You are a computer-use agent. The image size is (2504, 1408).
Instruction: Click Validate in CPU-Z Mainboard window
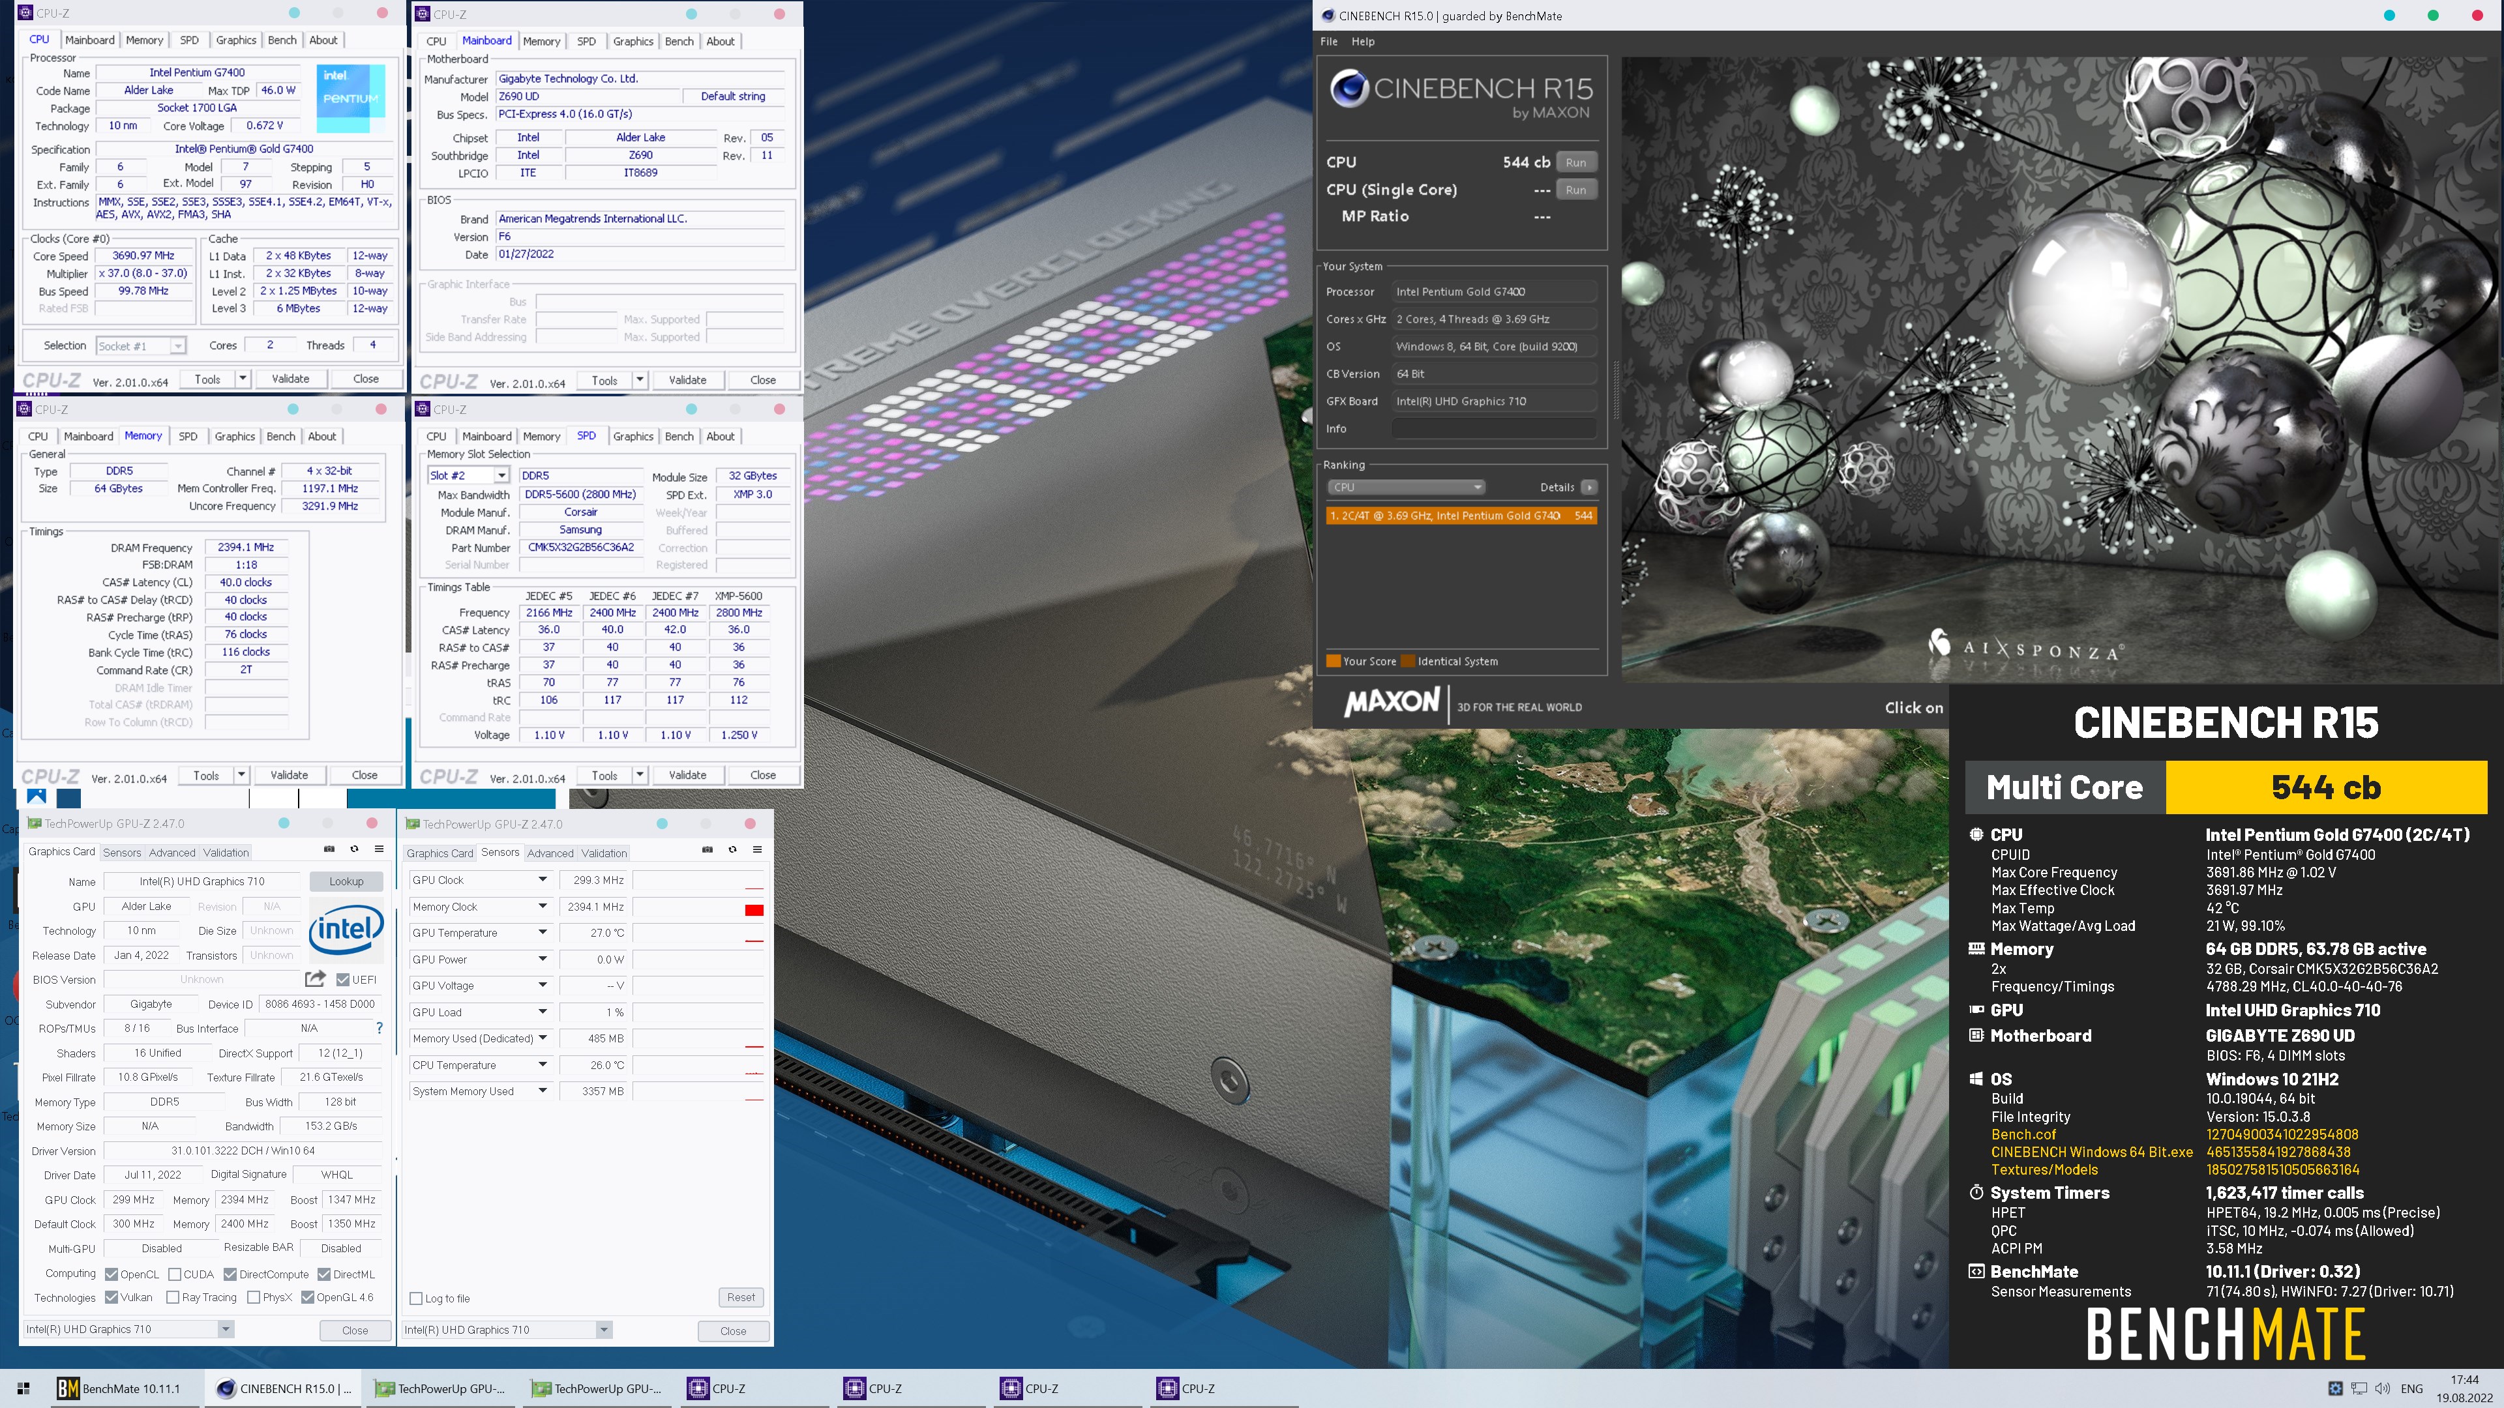click(x=687, y=380)
